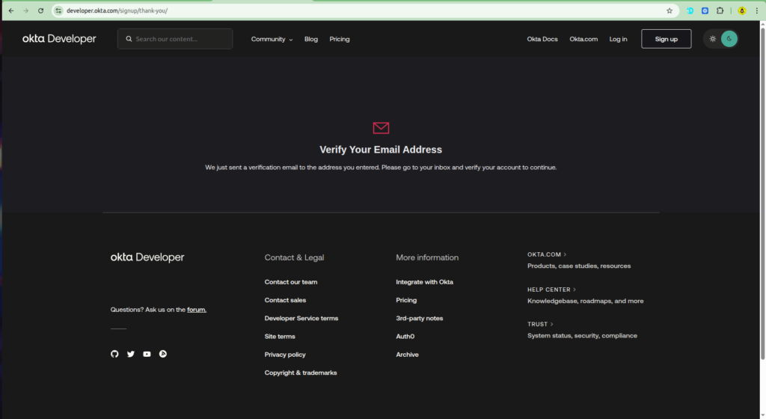766x419 pixels.
Task: Click the Sign up button
Action: click(666, 39)
